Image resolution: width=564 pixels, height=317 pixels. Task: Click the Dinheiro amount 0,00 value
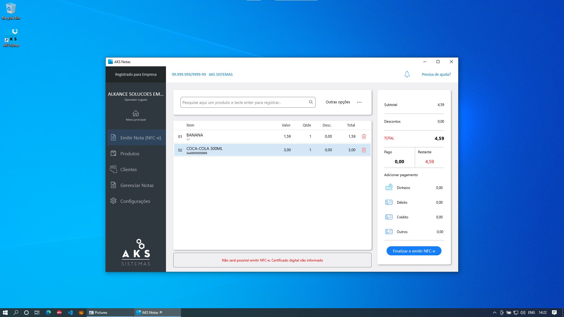[439, 188]
